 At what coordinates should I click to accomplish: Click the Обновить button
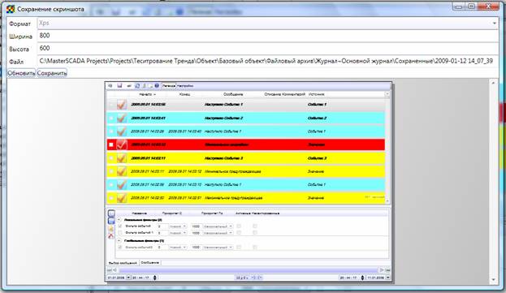tap(21, 73)
